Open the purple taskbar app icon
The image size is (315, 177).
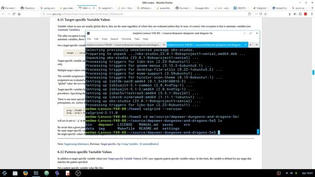tap(57, 173)
